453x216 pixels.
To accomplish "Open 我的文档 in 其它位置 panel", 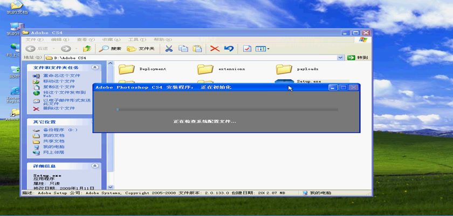I will (54, 136).
